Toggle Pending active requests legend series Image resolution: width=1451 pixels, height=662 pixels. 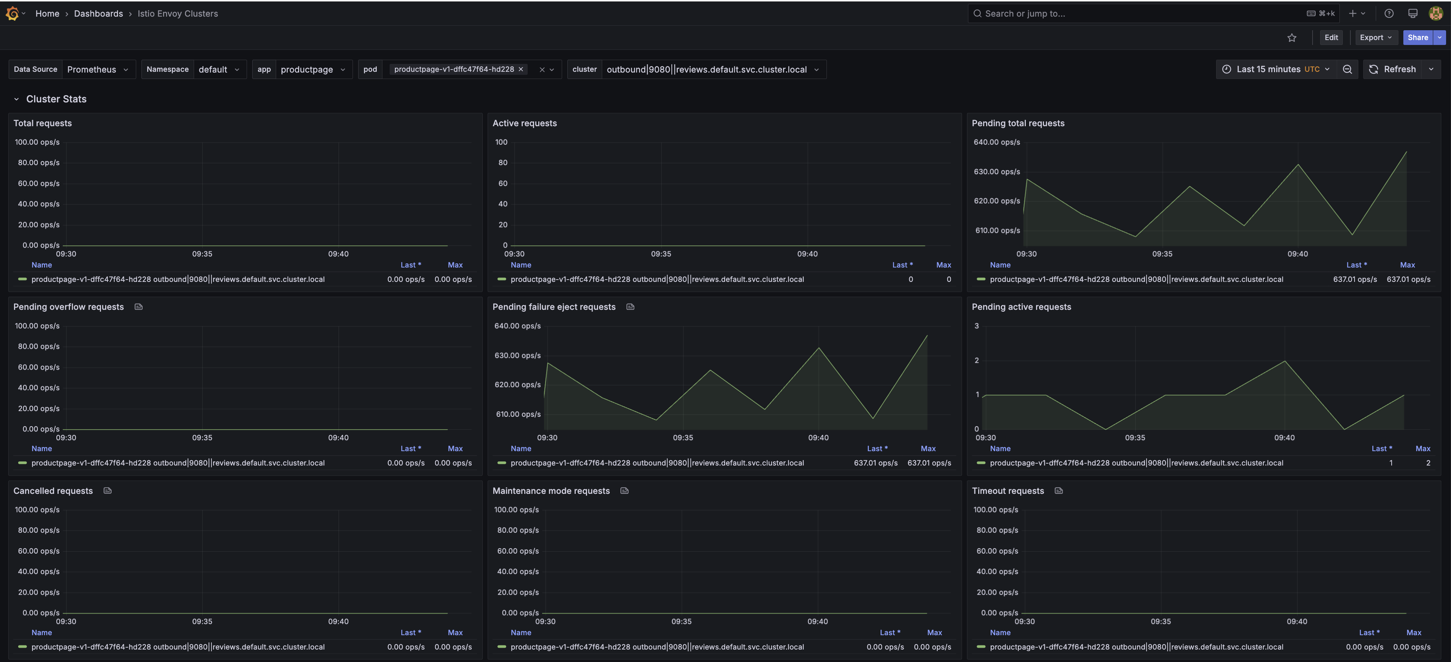[x=1136, y=463]
